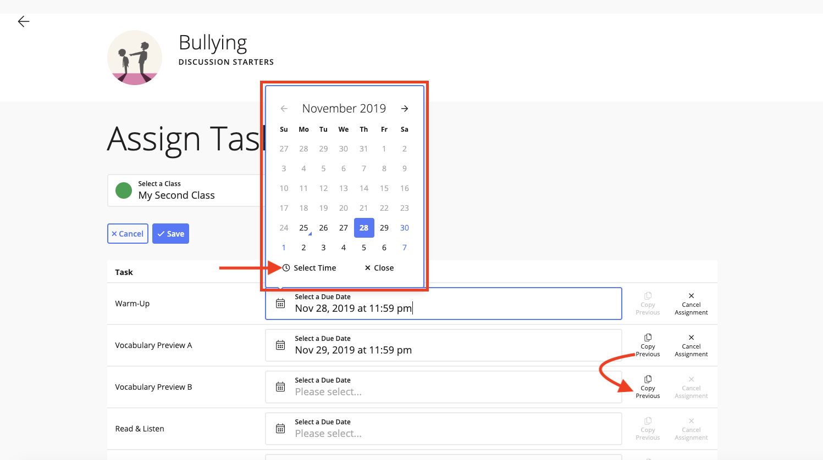The height and width of the screenshot is (460, 823).
Task: Click greyed-out November 14 in the calendar
Action: pos(364,188)
